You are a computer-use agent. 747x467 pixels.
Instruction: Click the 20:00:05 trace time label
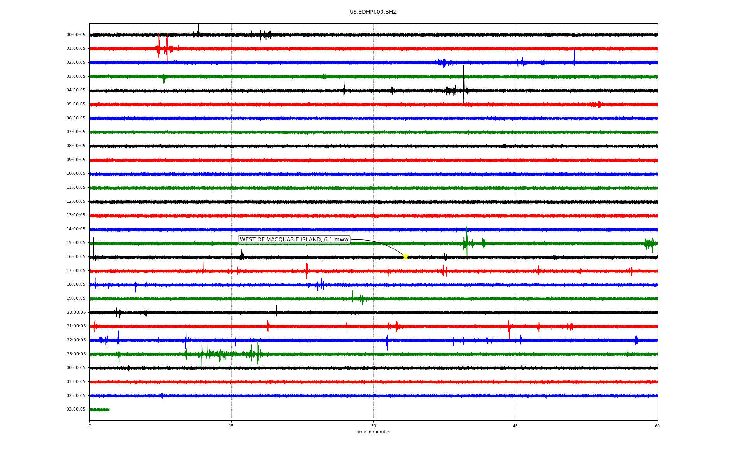tap(76, 313)
